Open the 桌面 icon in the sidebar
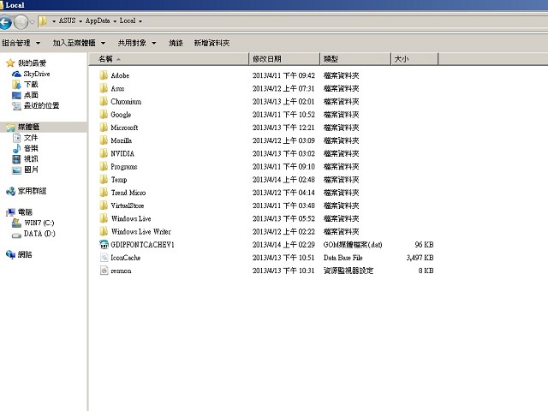 (16, 95)
